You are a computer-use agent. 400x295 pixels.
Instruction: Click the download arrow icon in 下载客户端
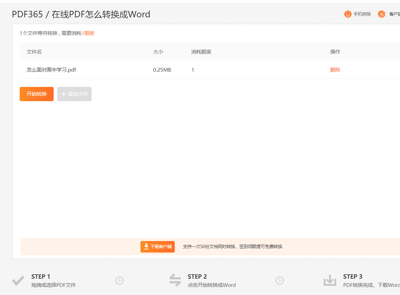(x=146, y=247)
